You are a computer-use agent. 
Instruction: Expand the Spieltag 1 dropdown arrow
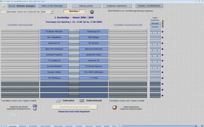point(85,11)
